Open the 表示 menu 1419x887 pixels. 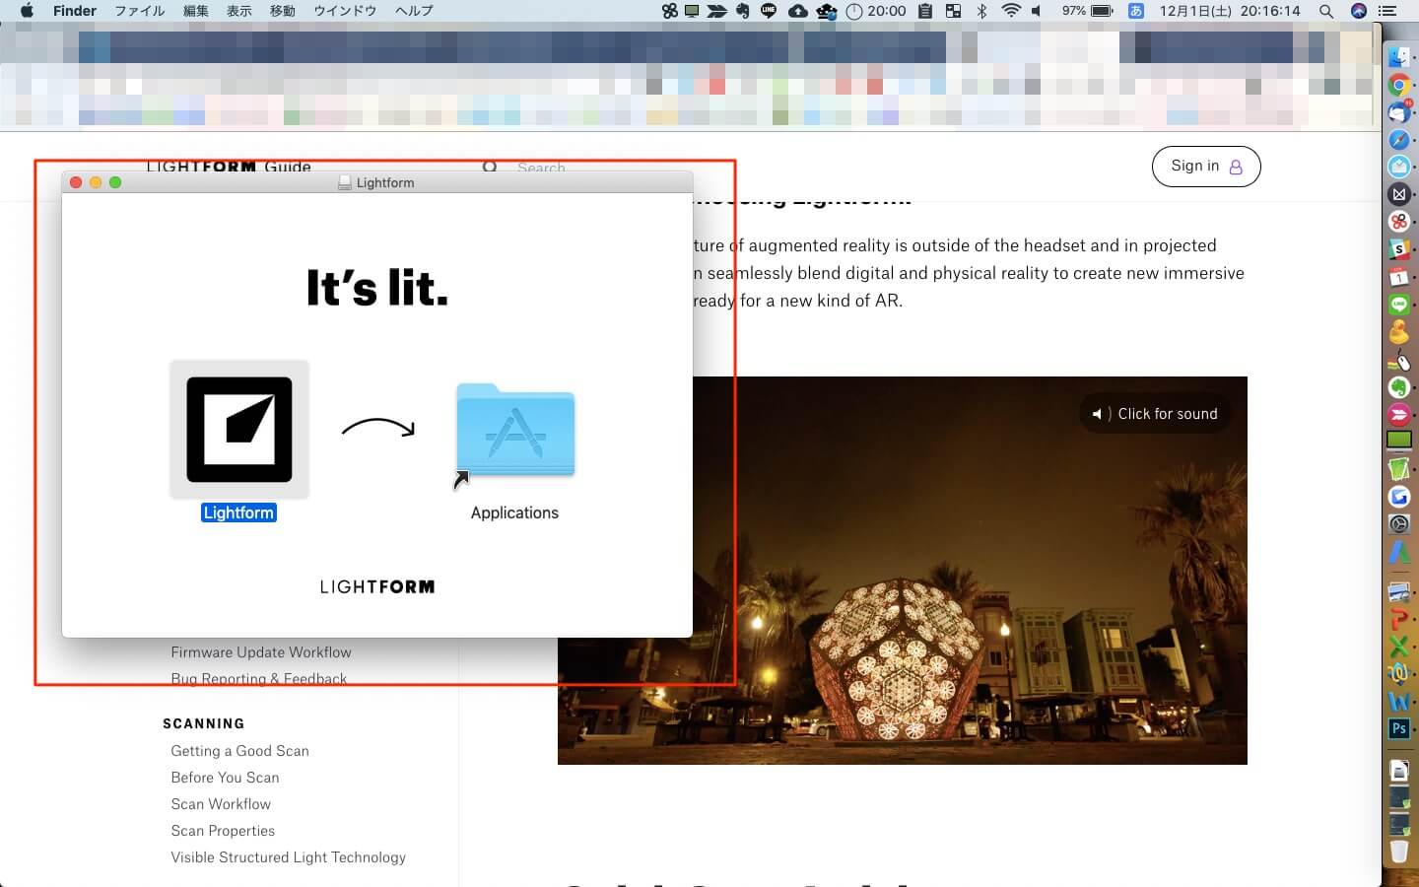pyautogui.click(x=239, y=11)
